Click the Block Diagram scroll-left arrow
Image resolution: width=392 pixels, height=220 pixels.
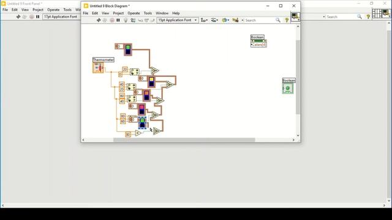[x=83, y=140]
